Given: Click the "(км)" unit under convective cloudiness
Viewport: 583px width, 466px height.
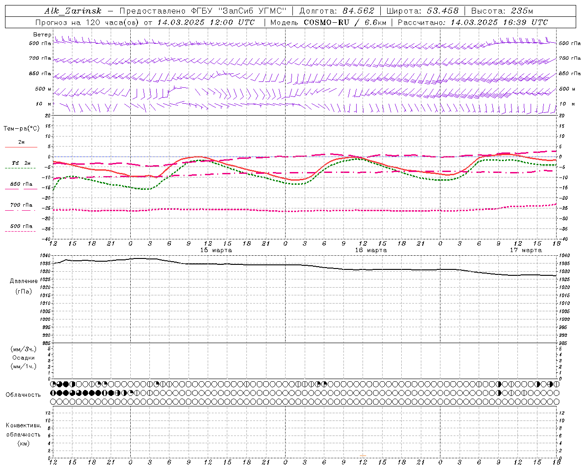Looking at the screenshot, I should (23, 443).
